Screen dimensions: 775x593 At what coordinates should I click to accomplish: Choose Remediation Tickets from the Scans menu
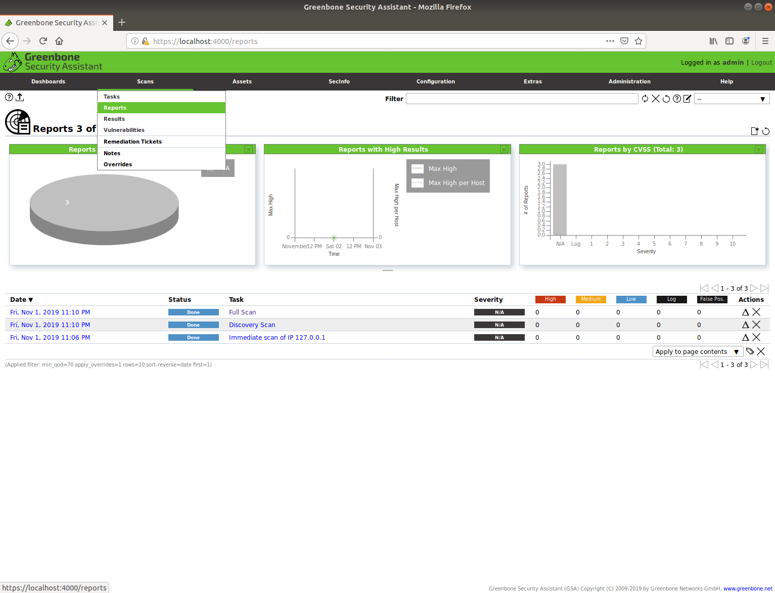tap(132, 142)
